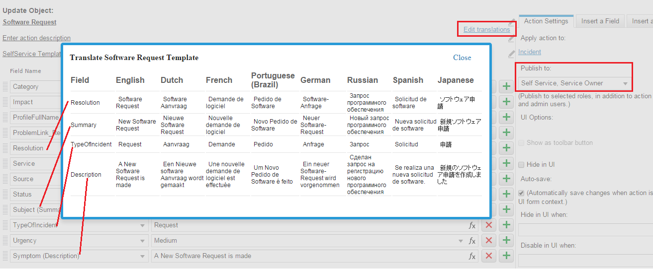Viewport: 653px width, 269px height.
Task: Click the fx icon on the Symptom row
Action: 472,256
